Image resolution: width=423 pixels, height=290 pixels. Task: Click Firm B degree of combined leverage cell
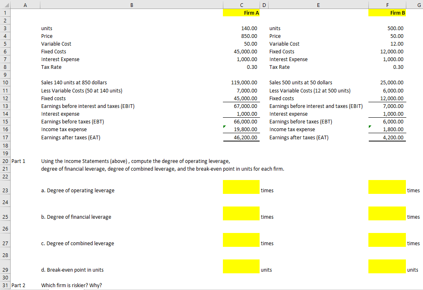pyautogui.click(x=387, y=240)
